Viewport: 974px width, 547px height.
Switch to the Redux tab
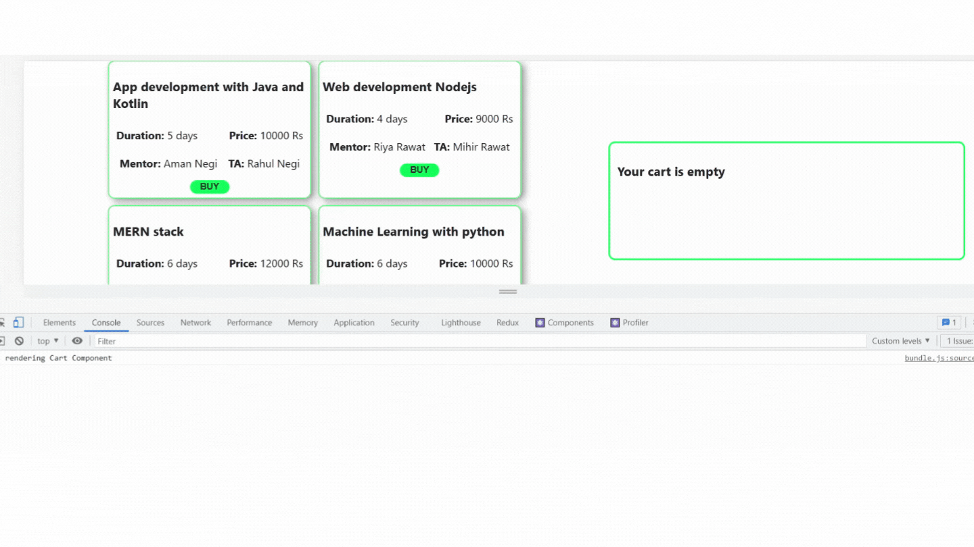507,323
